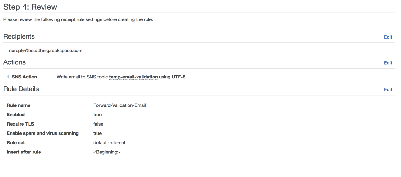This screenshot has width=401, height=177.
Task: Click the Forward-Validation-Email rule name value
Action: click(x=120, y=105)
